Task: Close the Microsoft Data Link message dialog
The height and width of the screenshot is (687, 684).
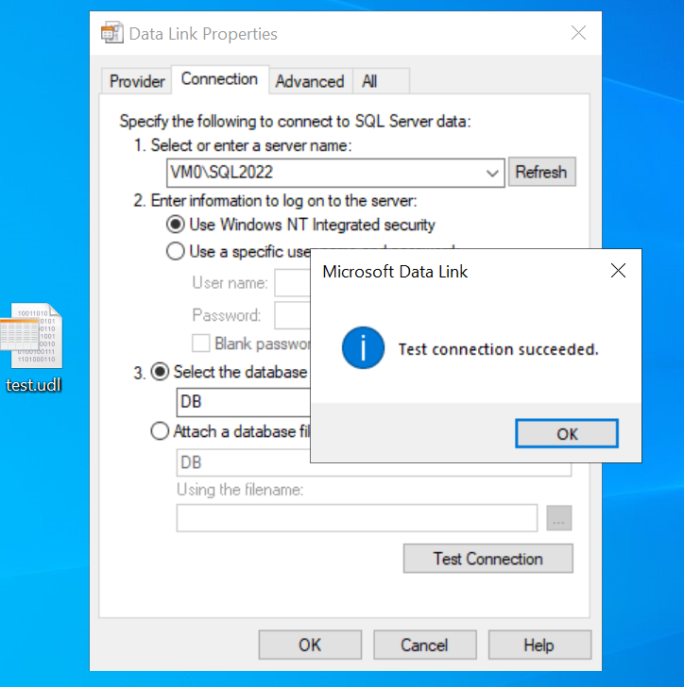Action: point(618,271)
